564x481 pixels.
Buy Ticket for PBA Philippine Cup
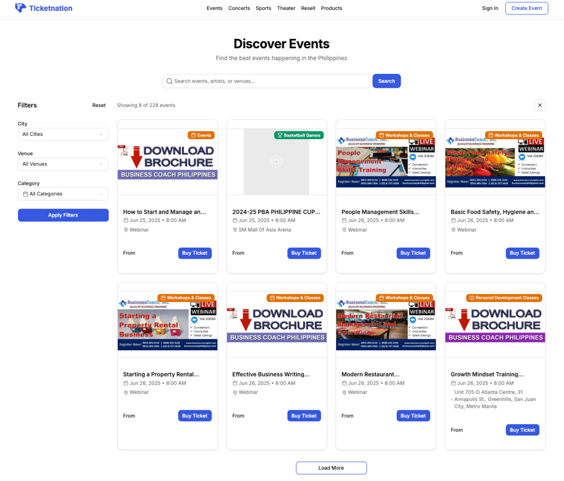click(304, 253)
